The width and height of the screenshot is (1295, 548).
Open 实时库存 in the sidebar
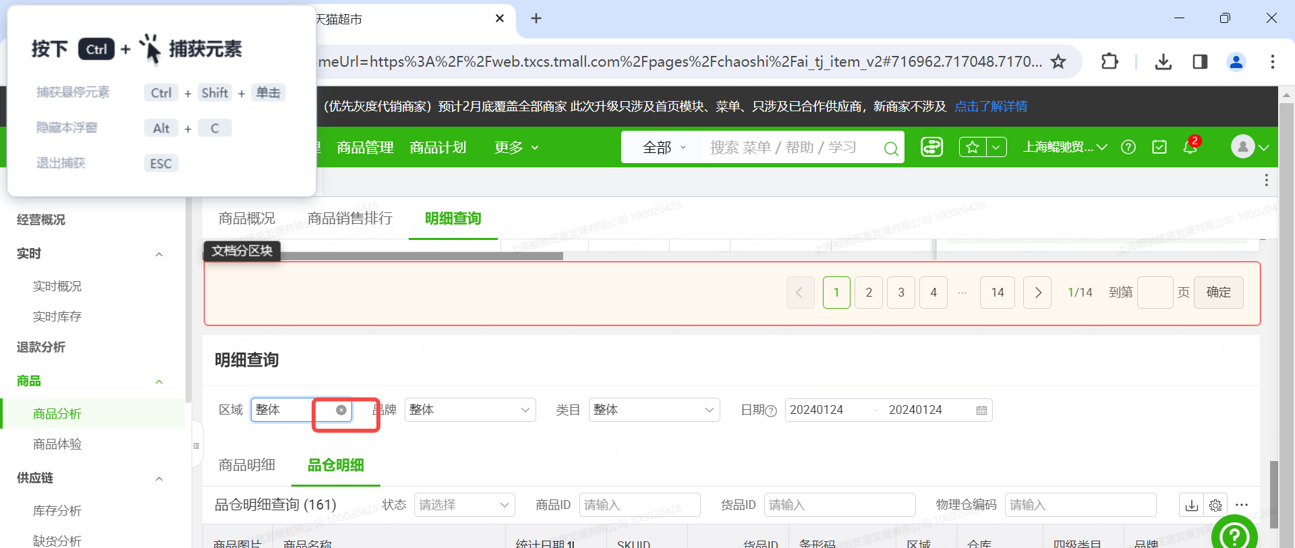pos(57,317)
